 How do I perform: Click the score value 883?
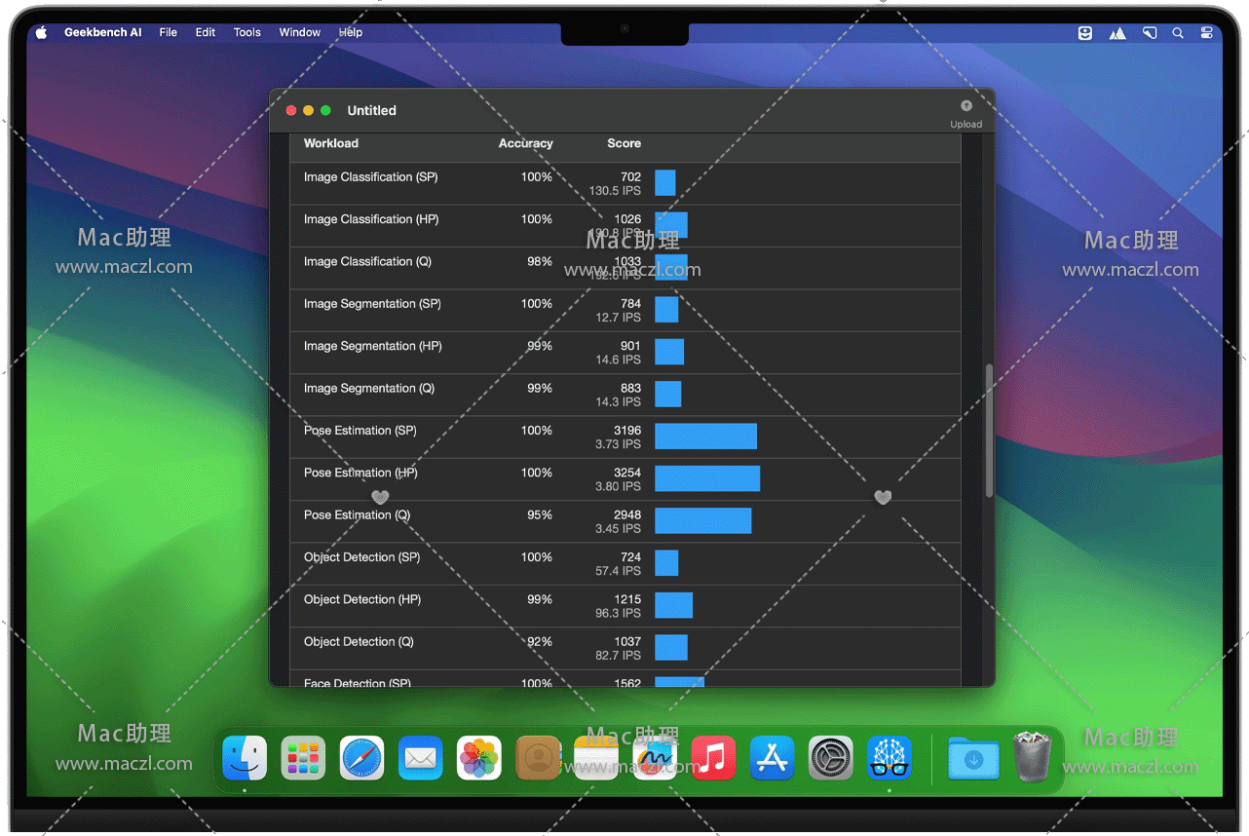(631, 388)
